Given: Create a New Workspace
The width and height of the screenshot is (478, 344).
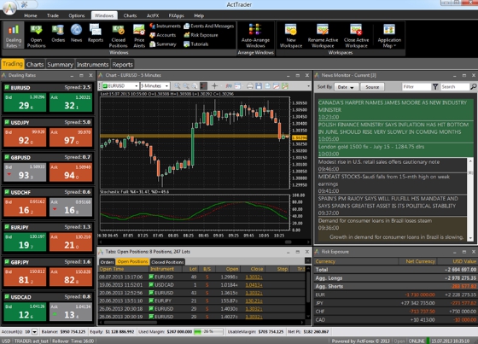Looking at the screenshot, I should 291,35.
